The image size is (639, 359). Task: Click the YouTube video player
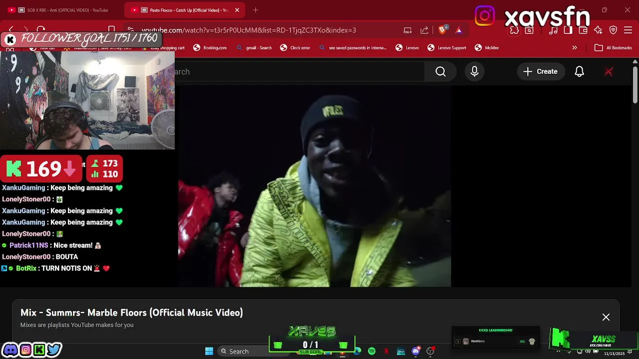[x=315, y=186]
